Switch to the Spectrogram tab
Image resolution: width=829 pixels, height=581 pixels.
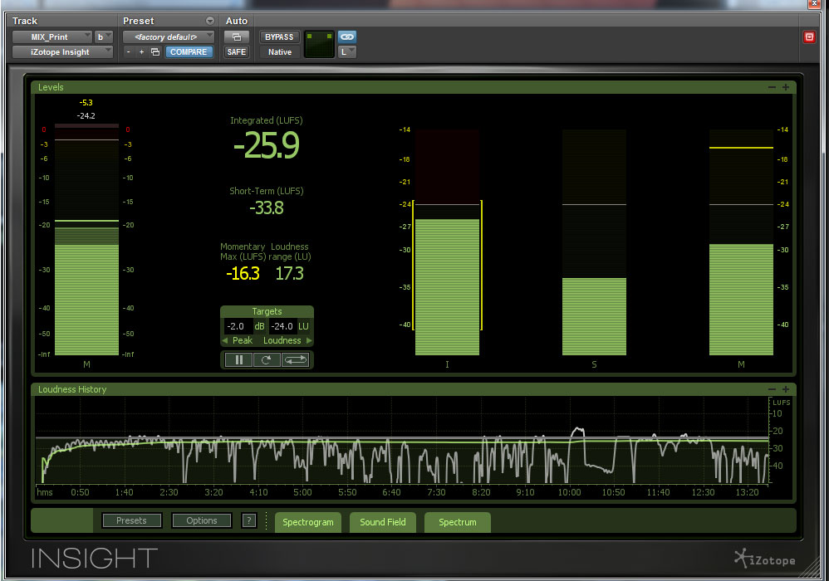click(307, 522)
